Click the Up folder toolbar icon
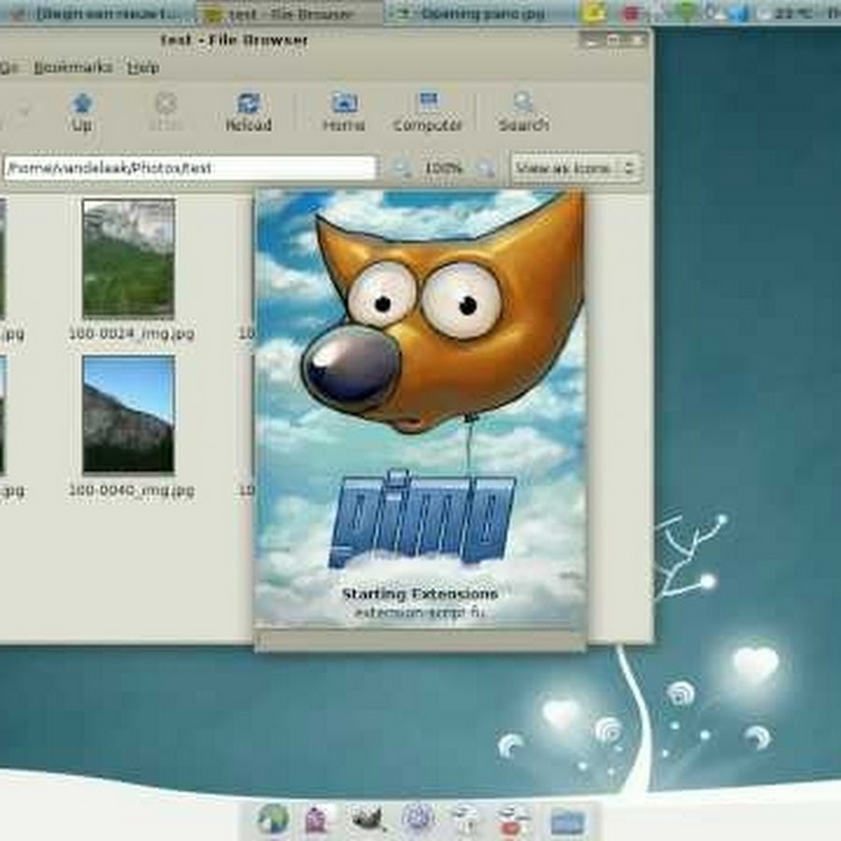 82,111
